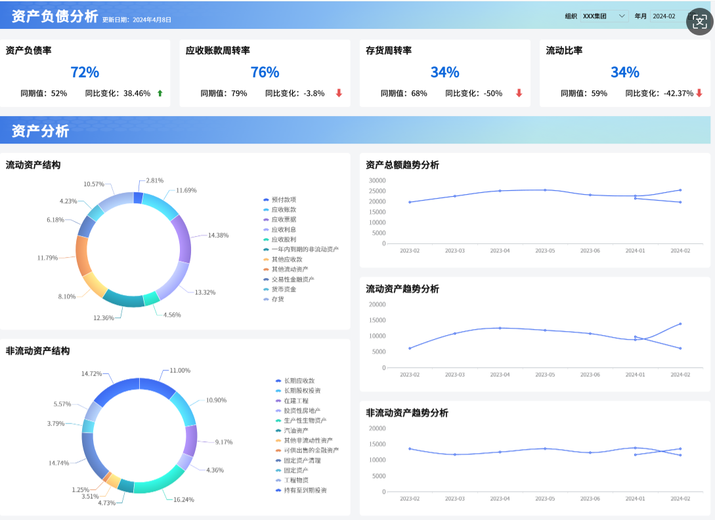Click 2024-01 axis label in 资产总额趋势分析
Viewport: 715px width, 520px height.
coord(635,251)
